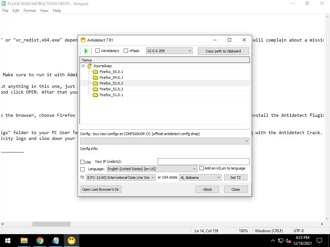The image size is (330, 247).
Task: Click the green play launch icon
Action: pos(86,51)
